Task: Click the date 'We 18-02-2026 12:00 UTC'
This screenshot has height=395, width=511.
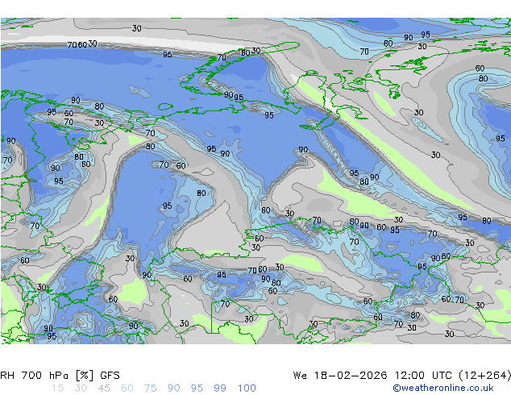Action: coord(373,376)
